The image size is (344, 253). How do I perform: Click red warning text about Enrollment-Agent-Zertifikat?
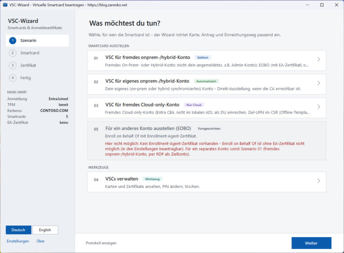205,149
